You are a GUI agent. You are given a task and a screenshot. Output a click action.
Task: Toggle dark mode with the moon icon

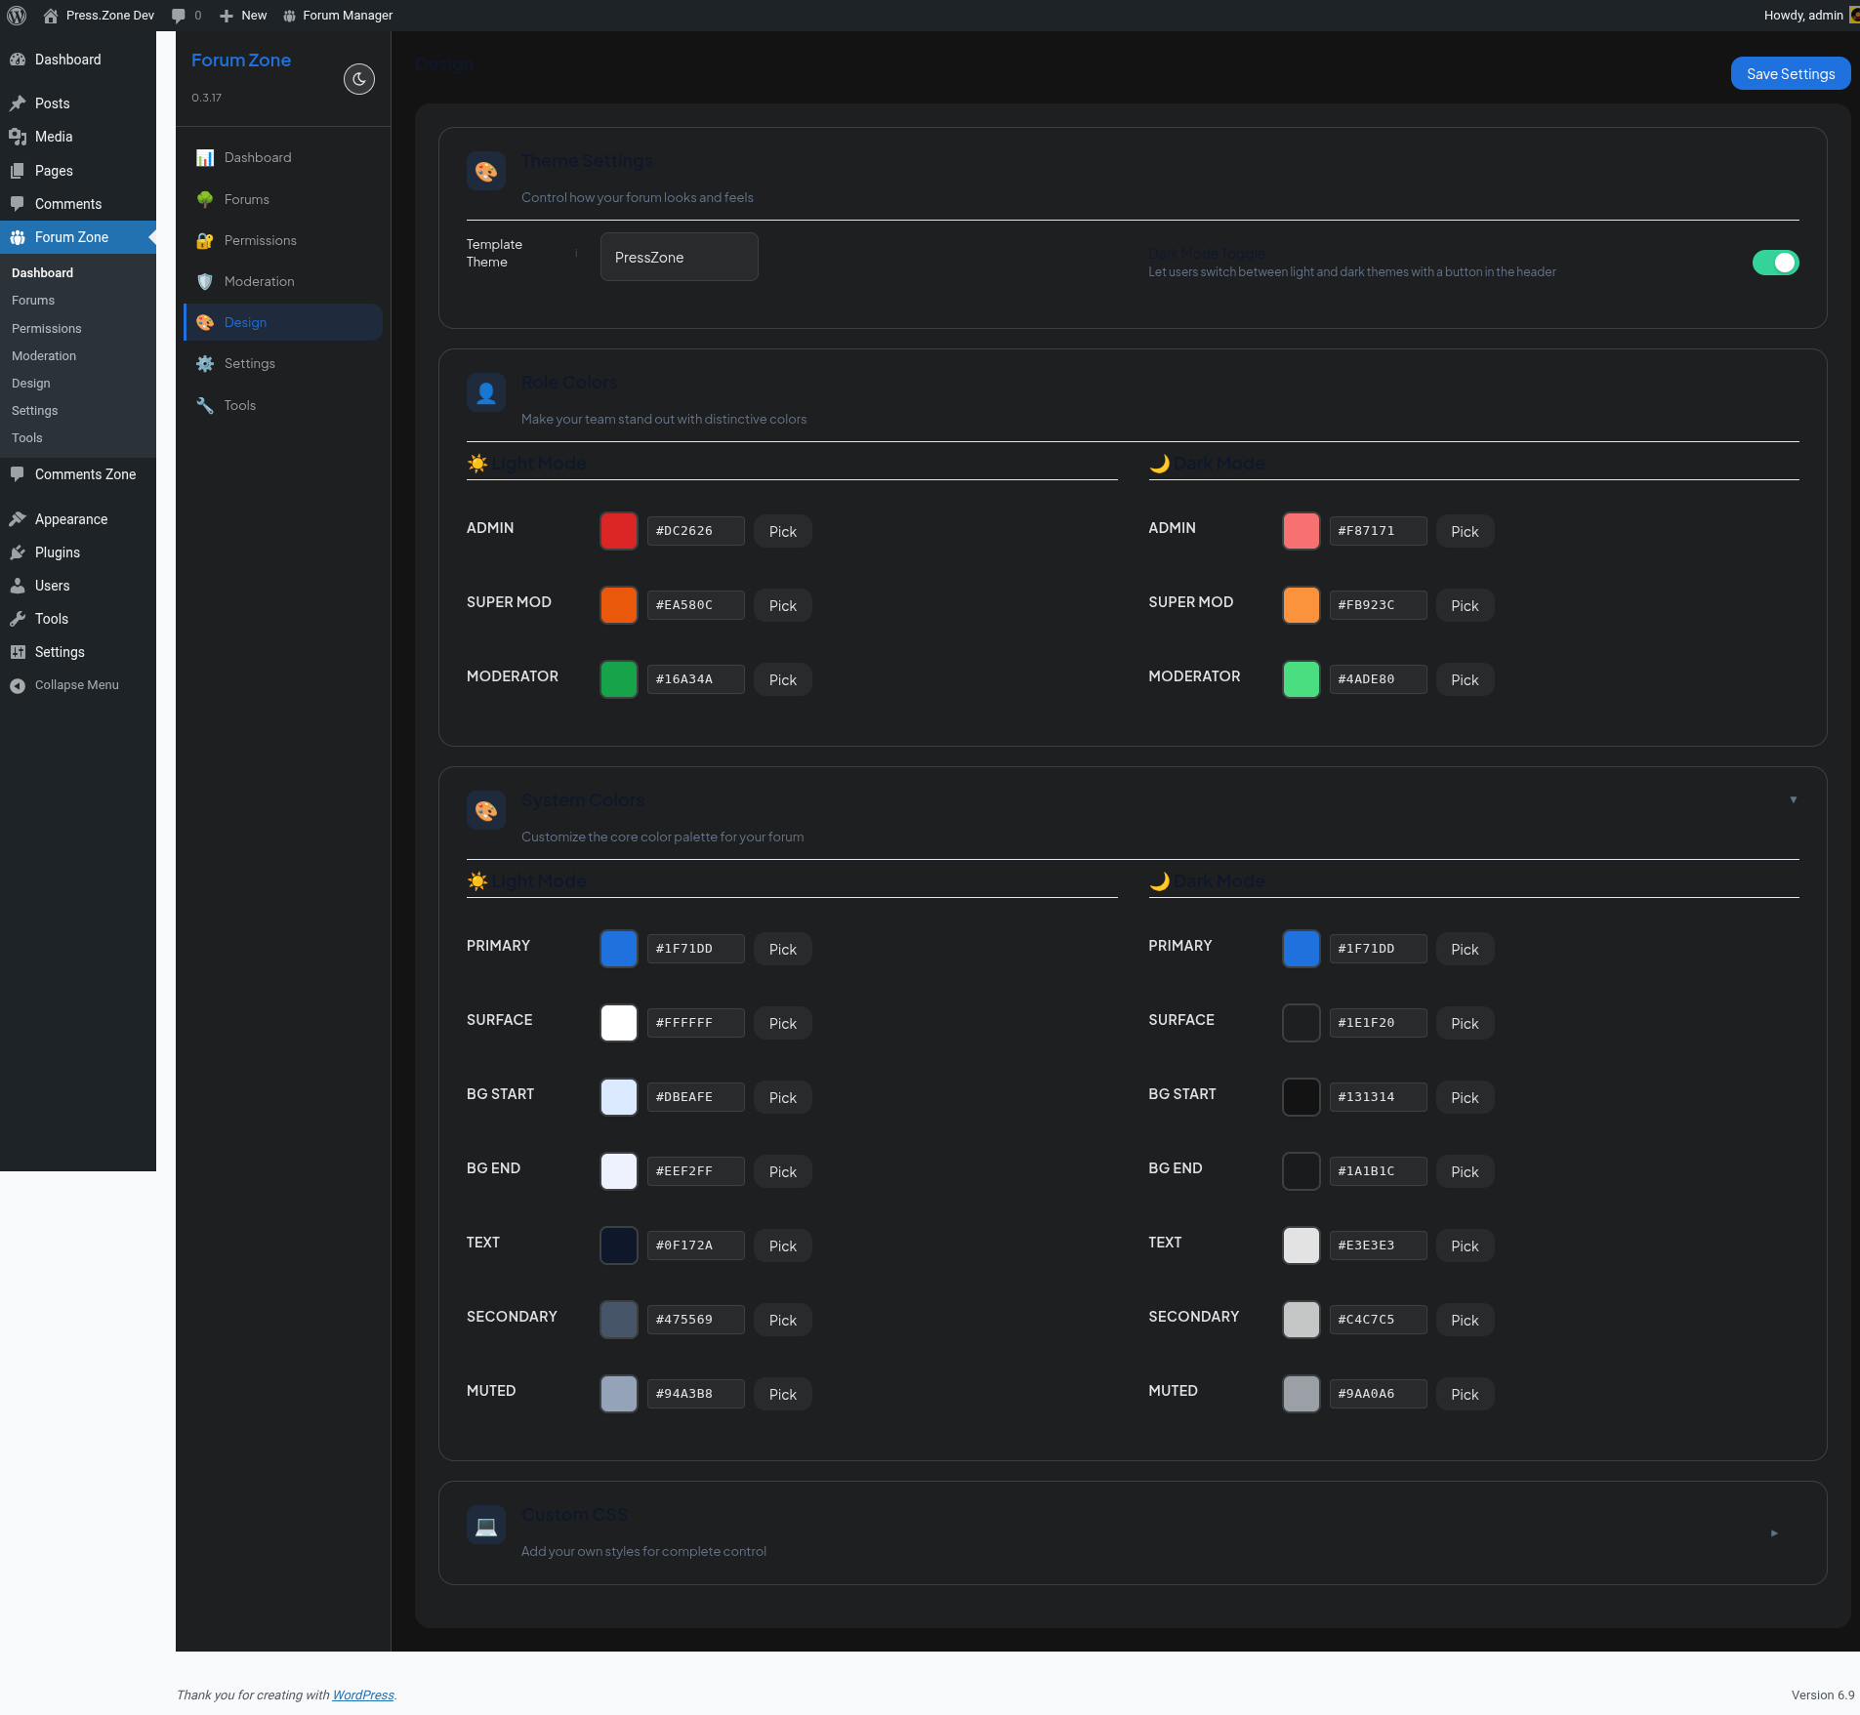359,79
